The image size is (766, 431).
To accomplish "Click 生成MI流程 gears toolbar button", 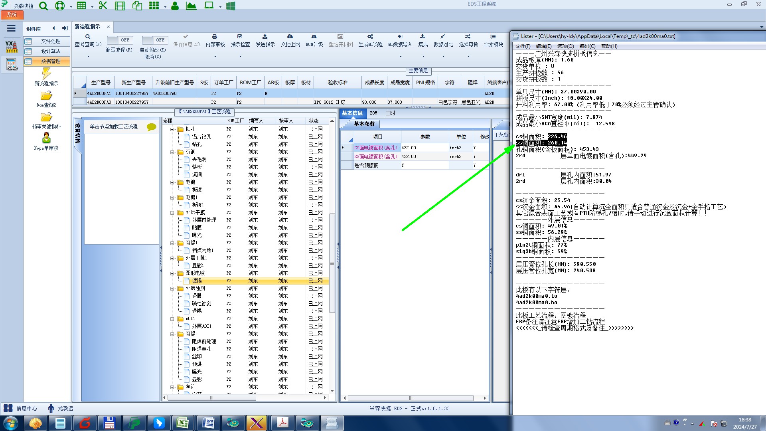I will pos(370,40).
